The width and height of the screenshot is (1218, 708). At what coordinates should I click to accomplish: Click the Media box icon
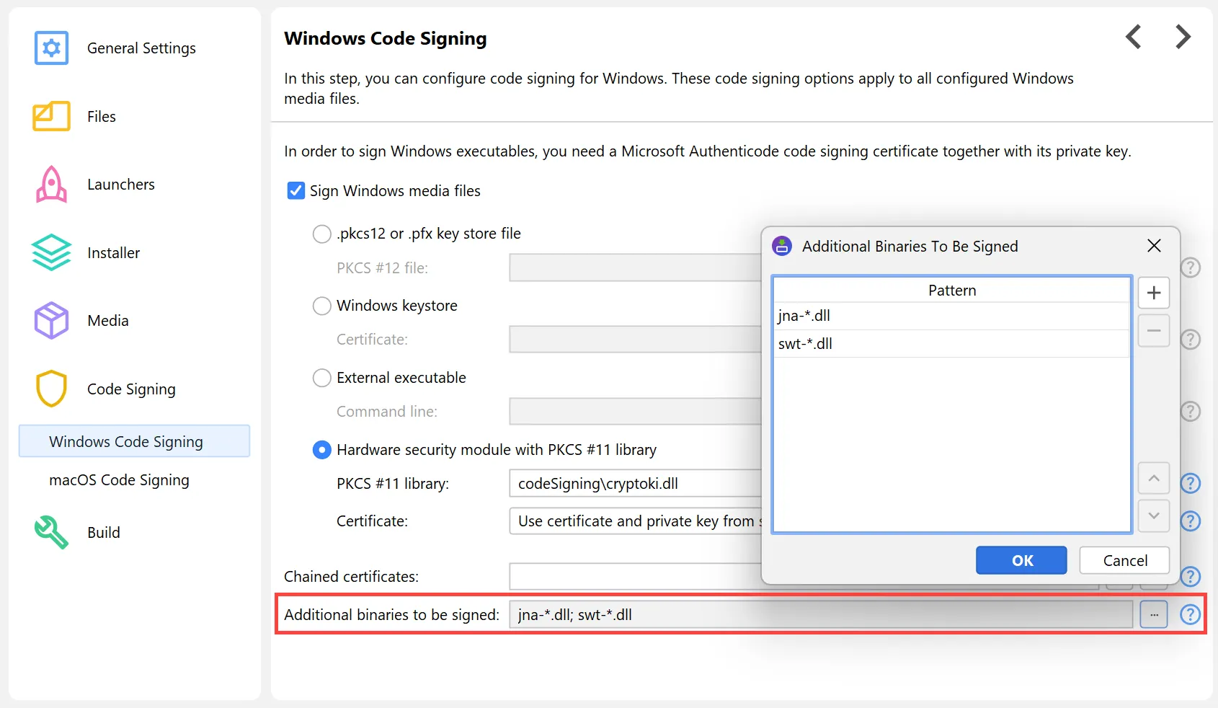click(x=51, y=321)
